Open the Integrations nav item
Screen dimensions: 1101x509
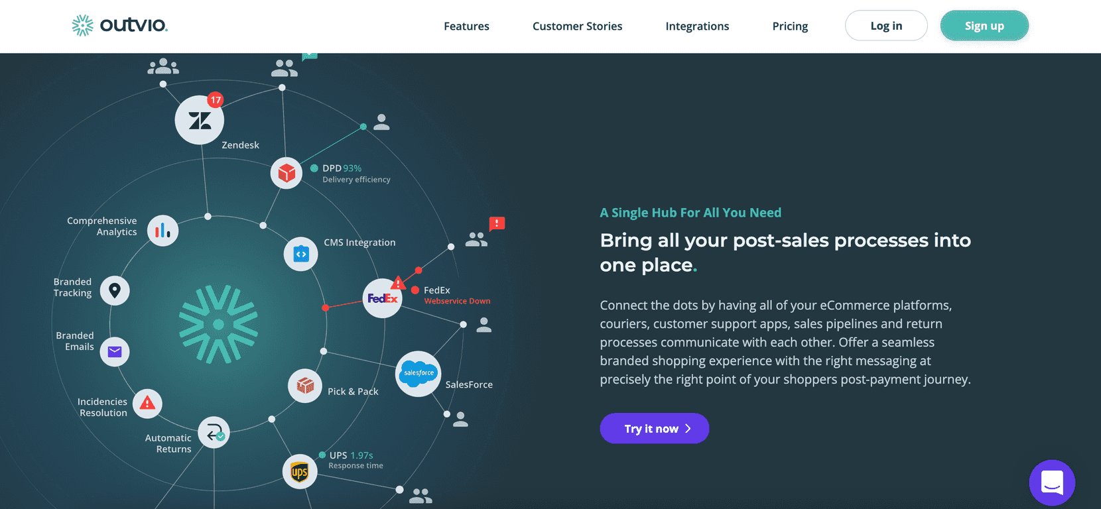697,27
